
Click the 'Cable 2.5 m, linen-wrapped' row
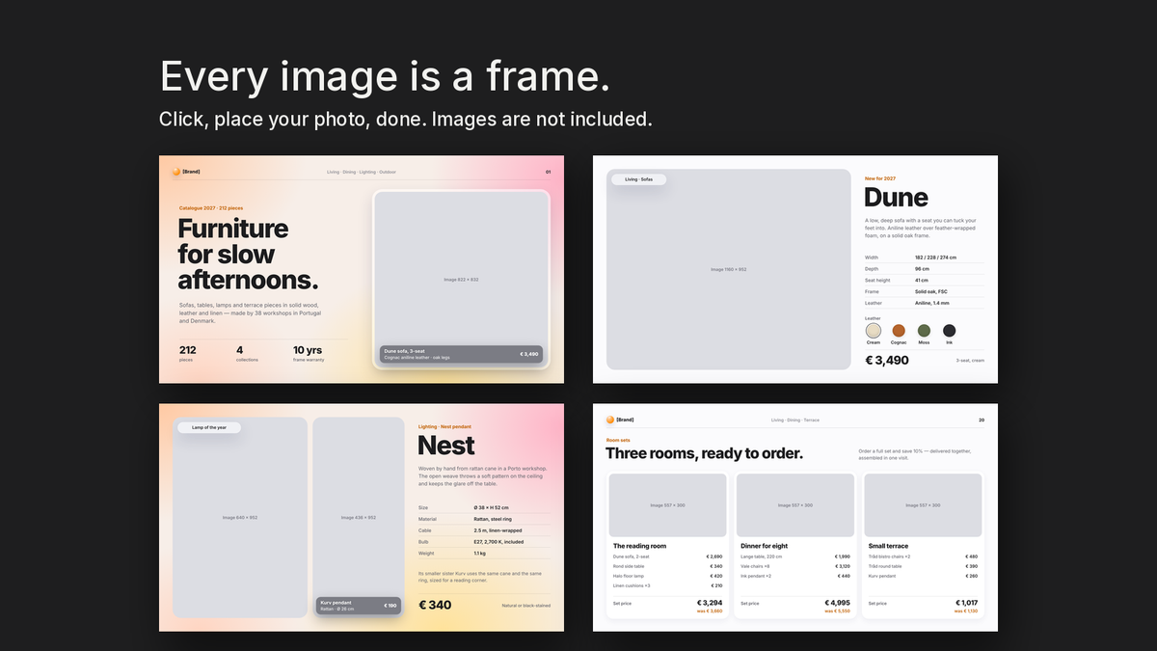484,530
